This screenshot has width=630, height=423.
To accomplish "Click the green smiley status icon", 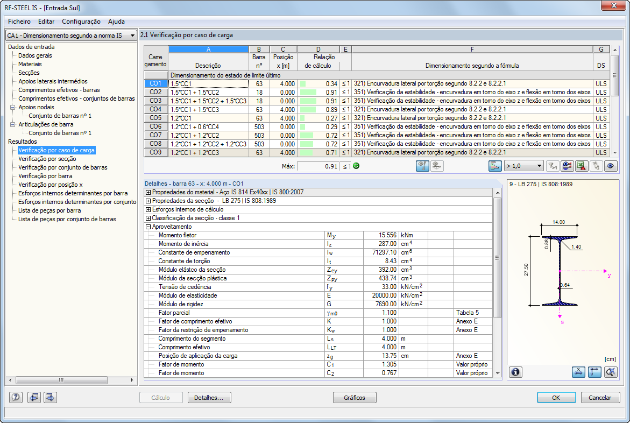I will (356, 166).
